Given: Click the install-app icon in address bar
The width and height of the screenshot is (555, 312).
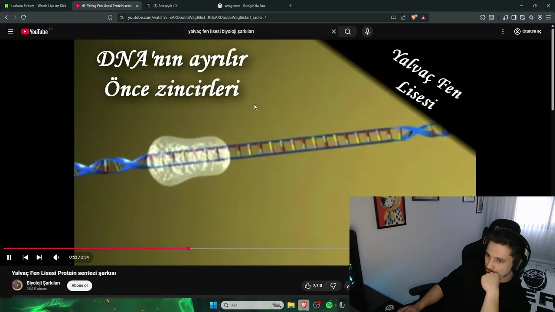Looking at the screenshot, I should click(x=393, y=17).
